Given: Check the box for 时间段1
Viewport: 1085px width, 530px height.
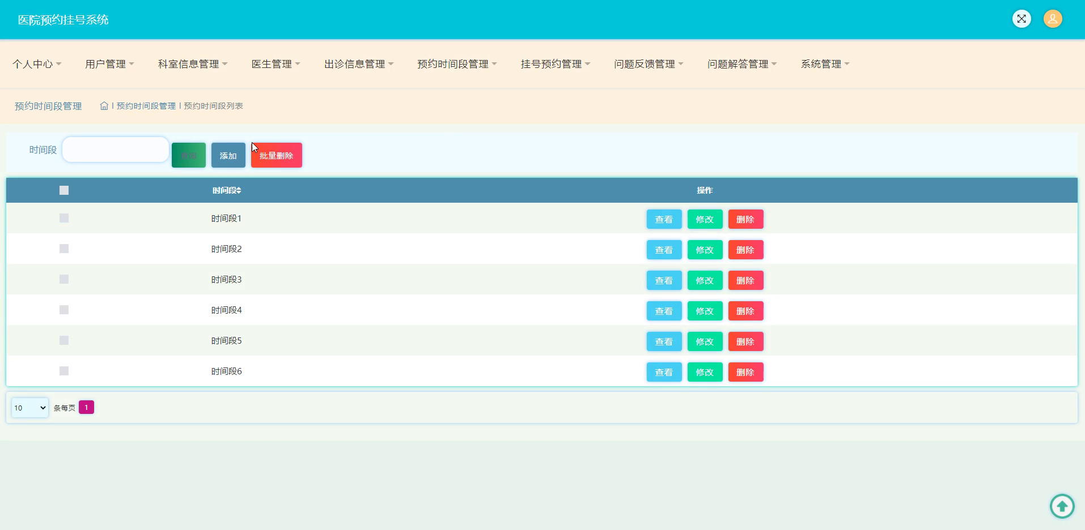Looking at the screenshot, I should click(x=64, y=218).
